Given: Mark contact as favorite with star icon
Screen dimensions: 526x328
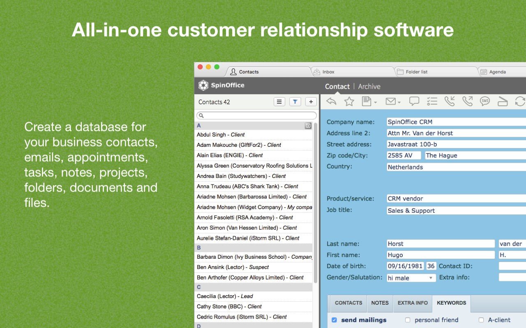Looking at the screenshot, I should tap(349, 101).
